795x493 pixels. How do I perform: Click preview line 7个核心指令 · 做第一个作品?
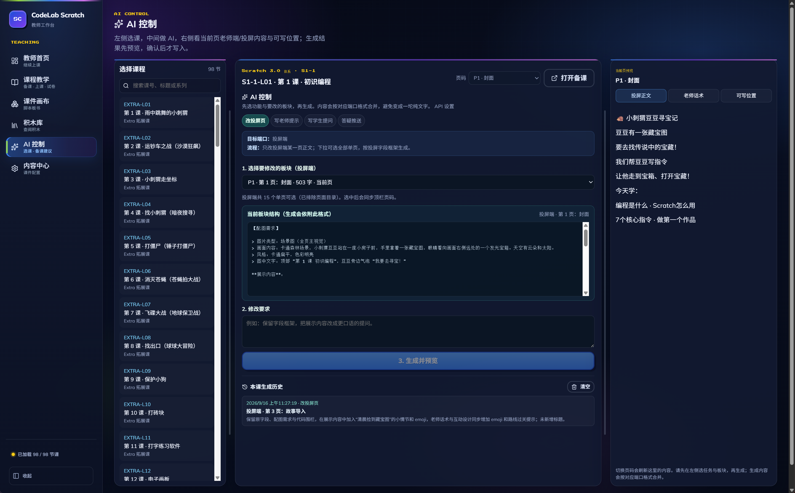pos(655,220)
